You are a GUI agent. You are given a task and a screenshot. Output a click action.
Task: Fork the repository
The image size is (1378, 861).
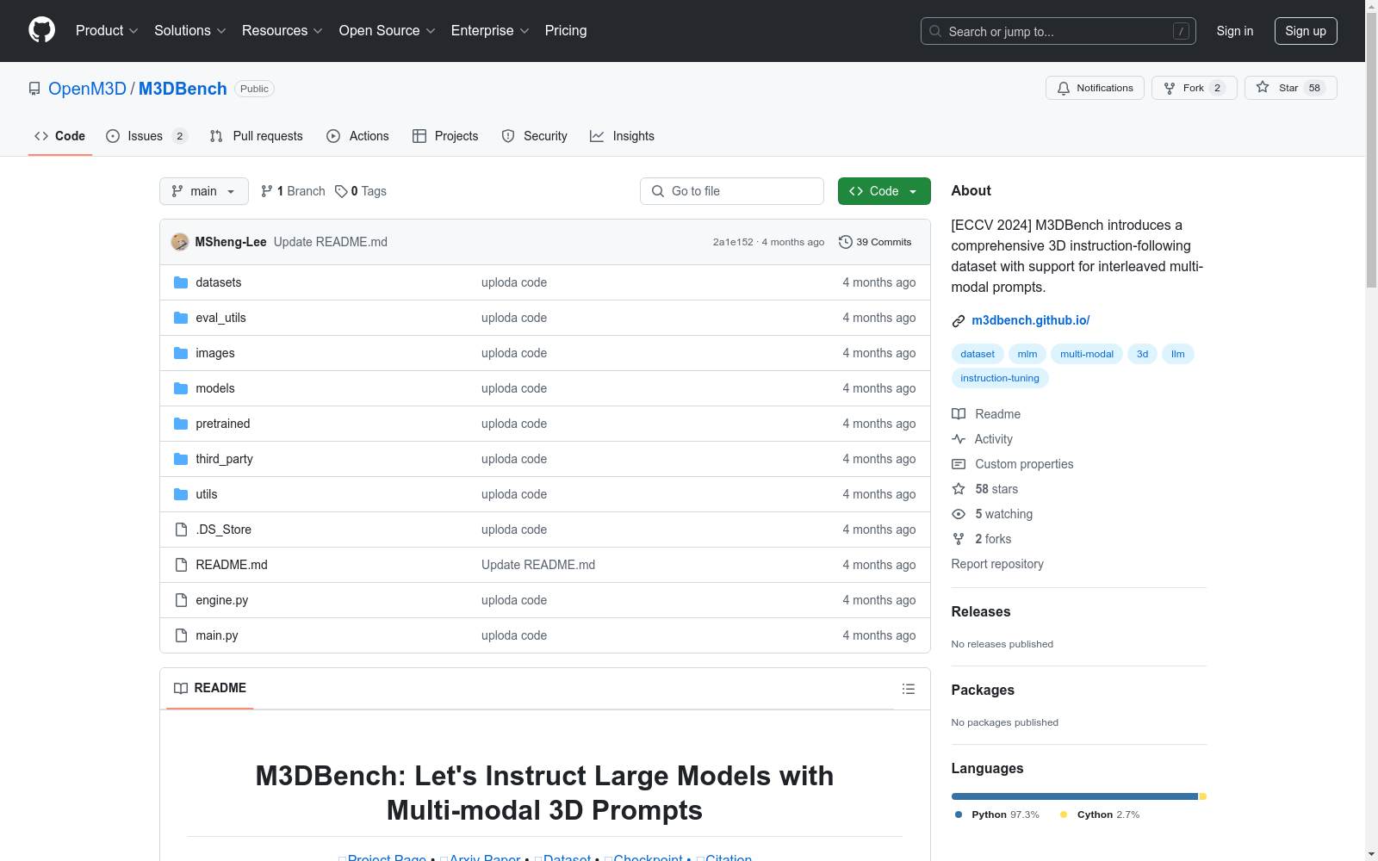pyautogui.click(x=1194, y=88)
